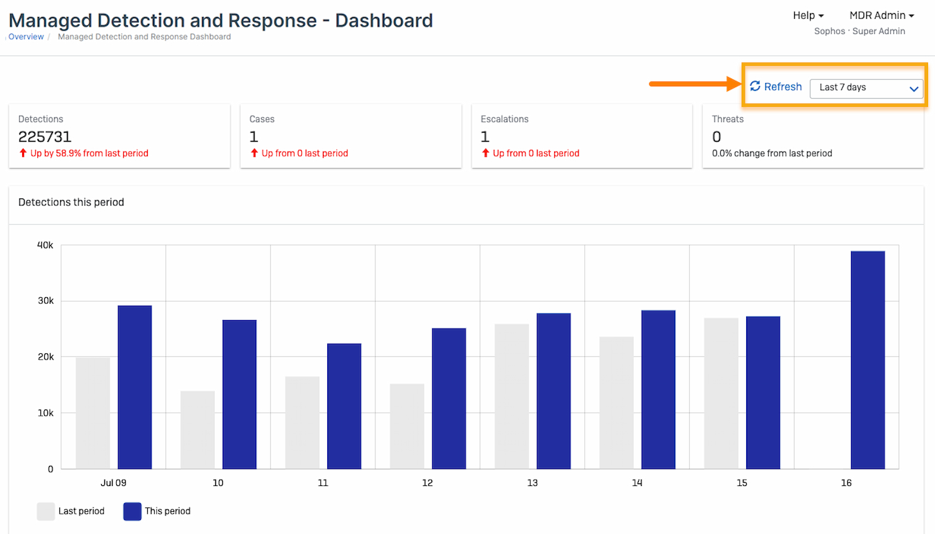Click the caret beside MDR Admin
The width and height of the screenshot is (935, 534).
pyautogui.click(x=912, y=15)
